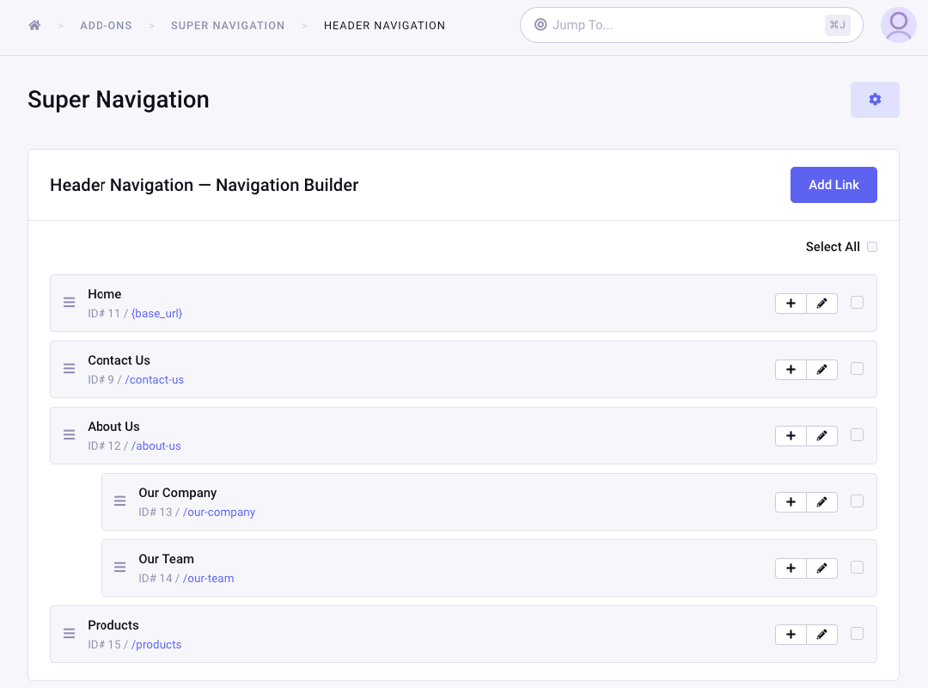
Task: Click the Contact Us item title
Action: [x=119, y=360]
